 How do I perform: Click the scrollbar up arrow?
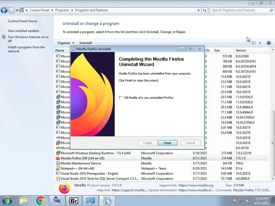[273, 50]
